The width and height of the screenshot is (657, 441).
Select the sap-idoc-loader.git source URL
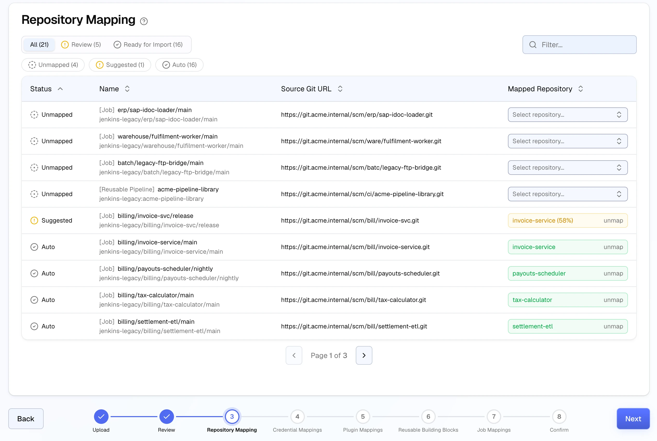coord(357,115)
